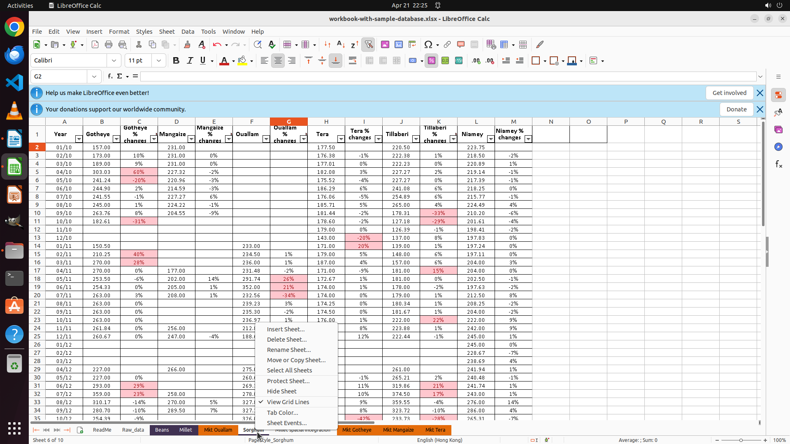Screen dimensions: 790x444
Task: Open Gotheye column filter dropdown
Action: 116,139
